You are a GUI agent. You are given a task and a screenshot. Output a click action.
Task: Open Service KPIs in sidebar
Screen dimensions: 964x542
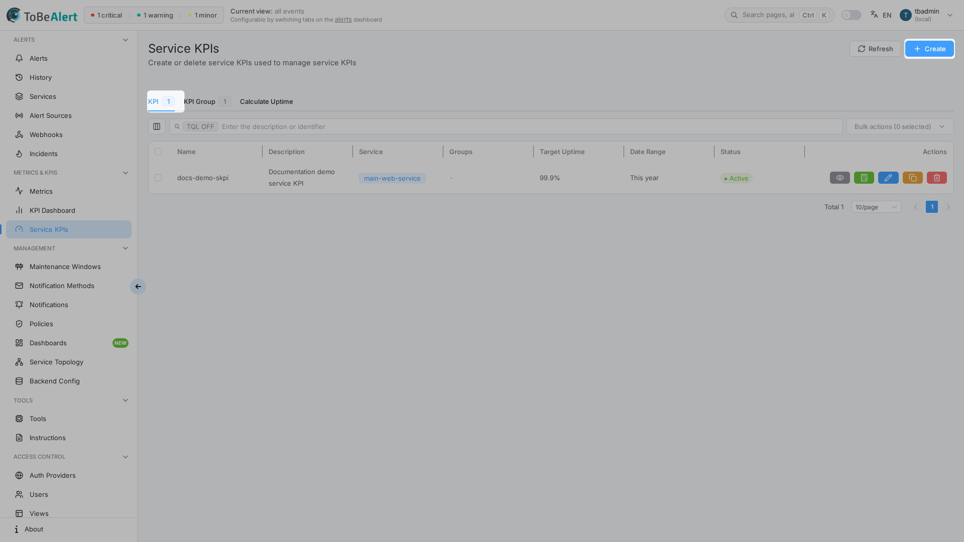tap(69, 229)
